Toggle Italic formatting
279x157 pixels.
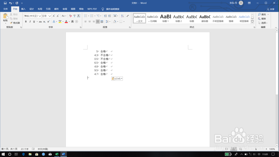(30, 21)
